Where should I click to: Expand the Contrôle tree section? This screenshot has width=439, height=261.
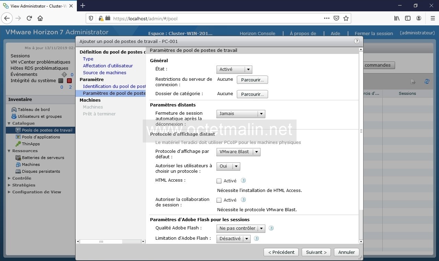9,178
